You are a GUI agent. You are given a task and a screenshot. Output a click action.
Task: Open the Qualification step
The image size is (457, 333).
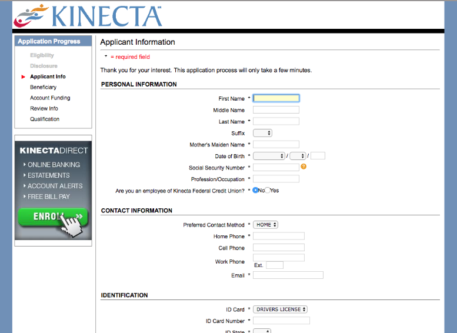pyautogui.click(x=45, y=119)
